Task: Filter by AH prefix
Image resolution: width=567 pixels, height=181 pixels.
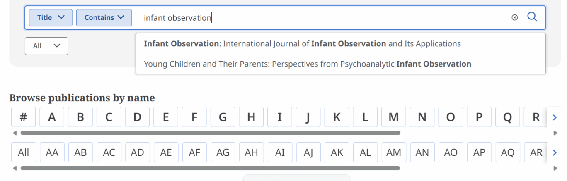Action: [x=251, y=152]
